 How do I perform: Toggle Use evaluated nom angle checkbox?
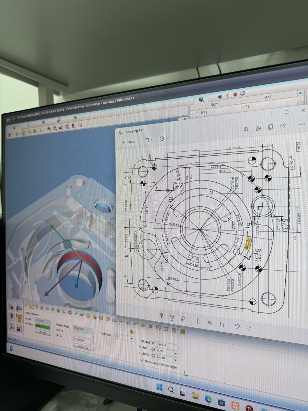142,360
